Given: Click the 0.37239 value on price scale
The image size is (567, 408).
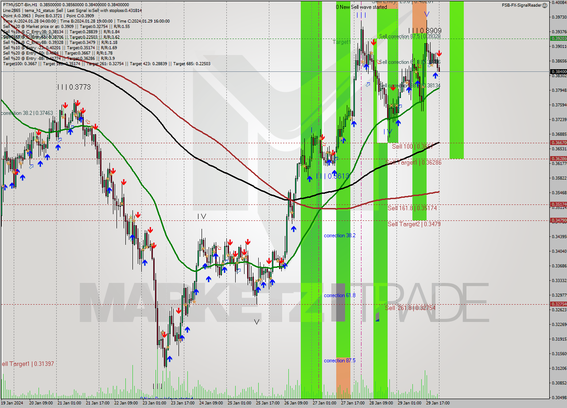Looking at the screenshot, I should (x=559, y=120).
